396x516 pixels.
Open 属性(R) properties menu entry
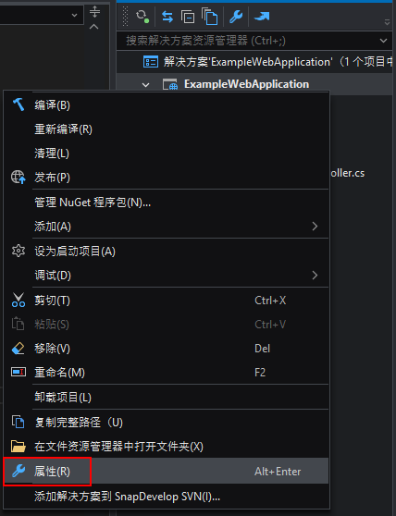coord(166,472)
